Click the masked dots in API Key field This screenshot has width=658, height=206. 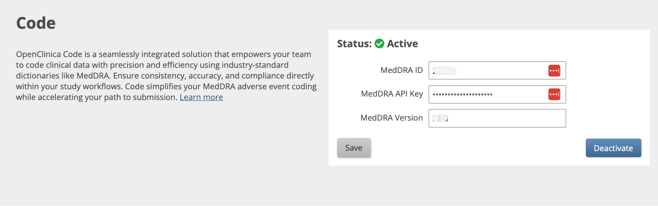(x=463, y=94)
